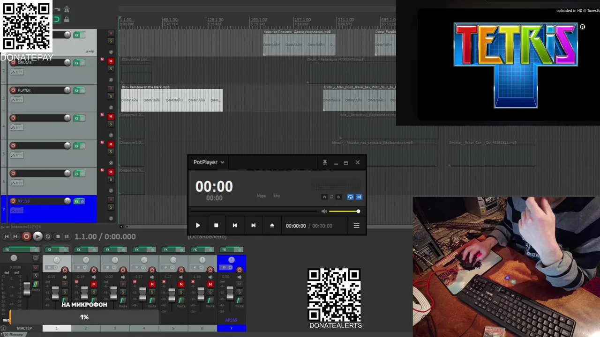Arm record on the RP355 track
The height and width of the screenshot is (337, 600).
click(13, 201)
